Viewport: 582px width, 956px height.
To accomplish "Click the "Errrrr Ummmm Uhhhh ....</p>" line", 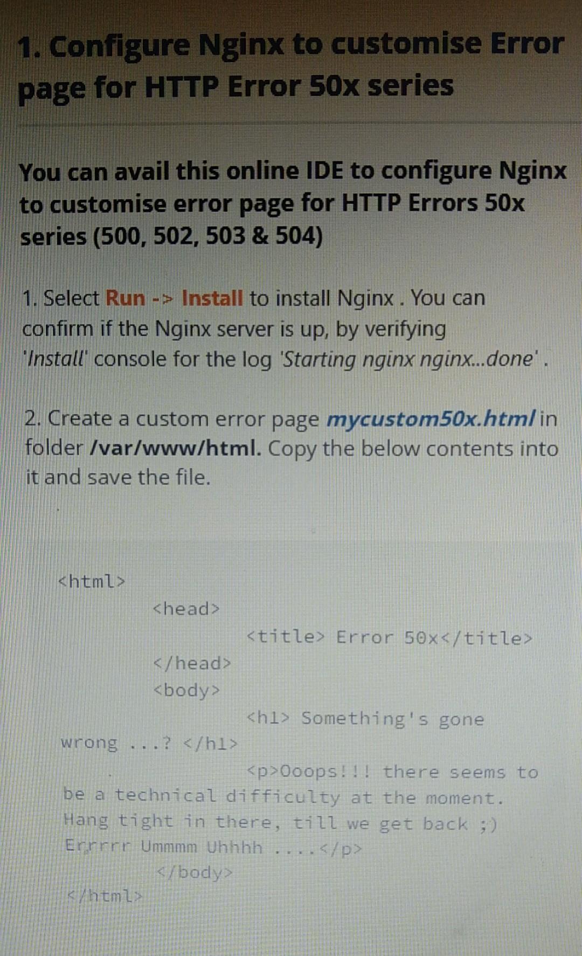I will pyautogui.click(x=213, y=847).
